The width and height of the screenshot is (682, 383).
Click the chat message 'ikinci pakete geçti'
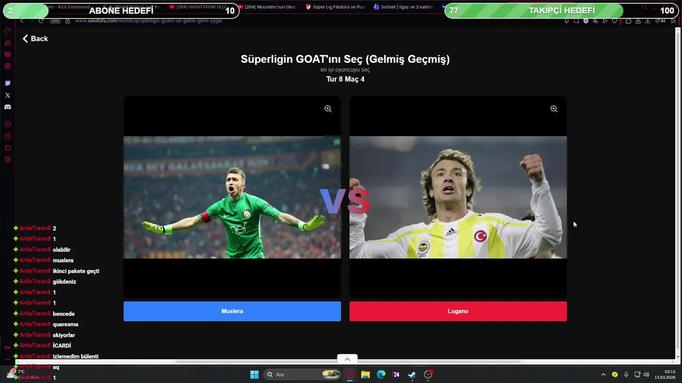tap(76, 271)
